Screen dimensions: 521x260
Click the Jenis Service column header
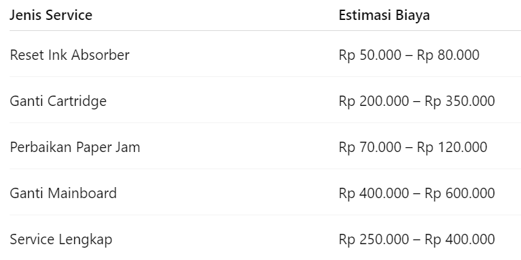click(51, 15)
